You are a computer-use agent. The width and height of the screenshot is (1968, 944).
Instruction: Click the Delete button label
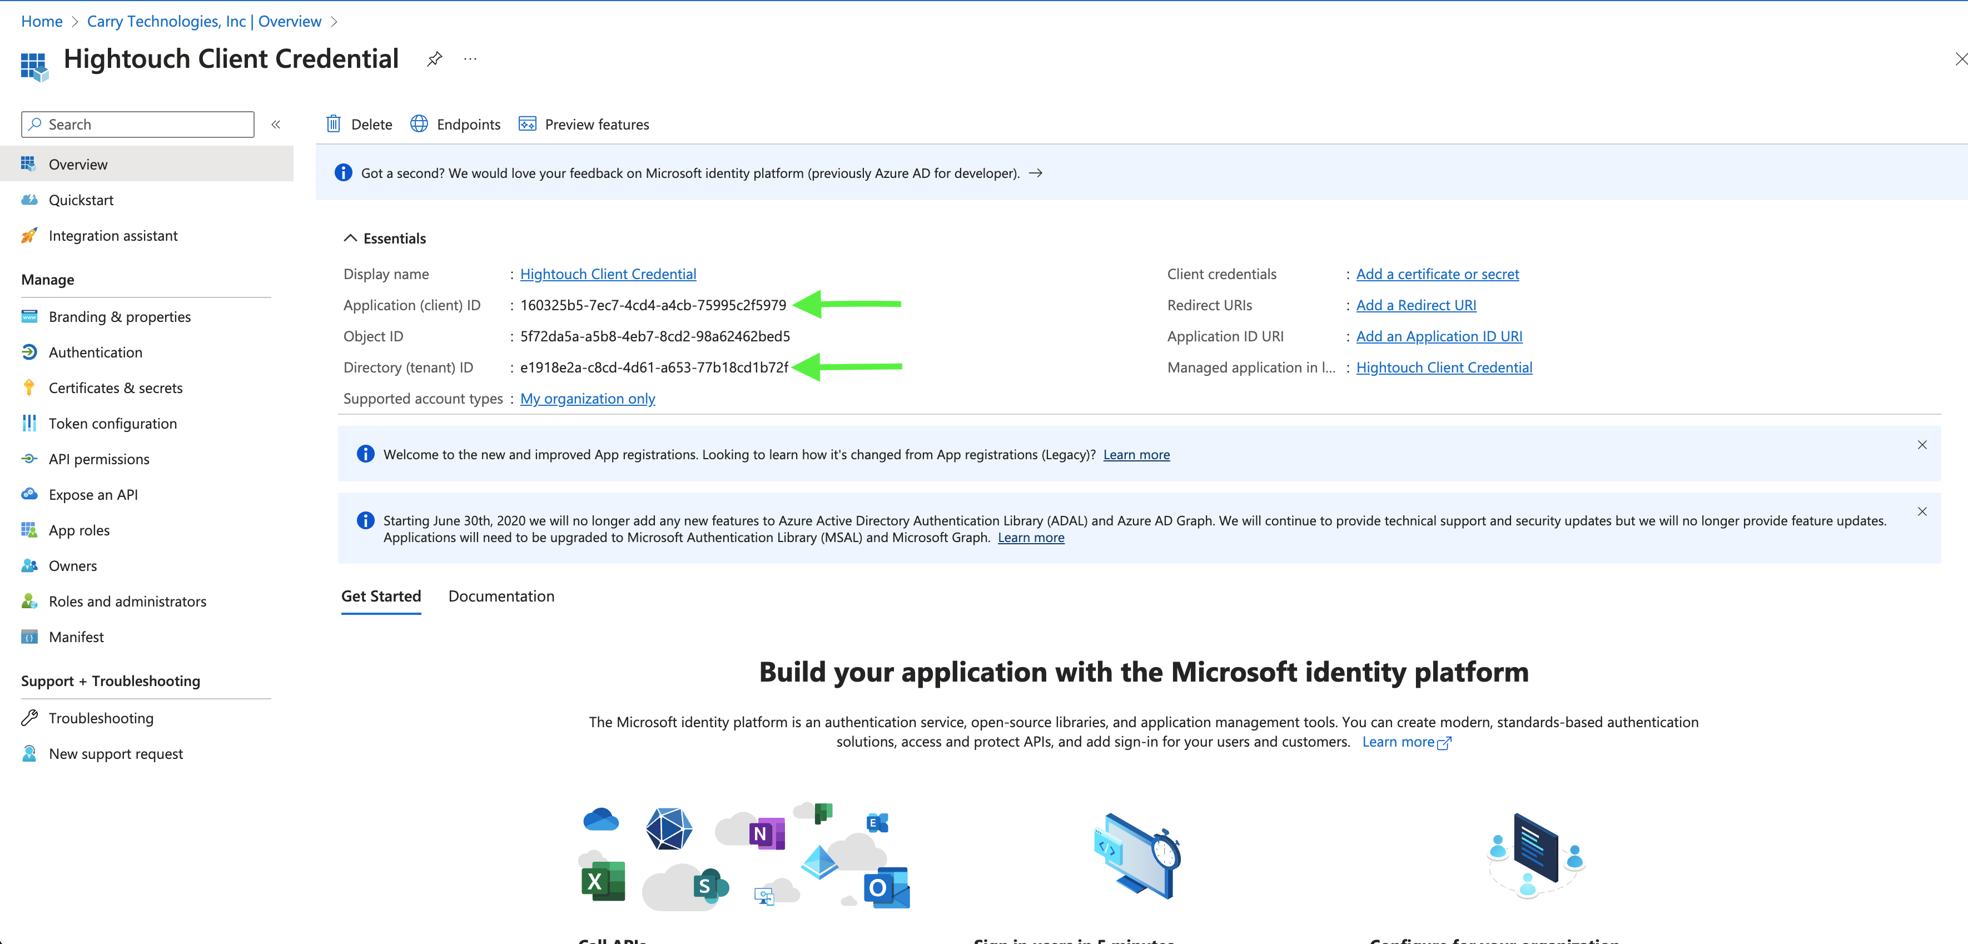pyautogui.click(x=371, y=125)
